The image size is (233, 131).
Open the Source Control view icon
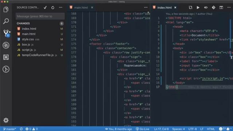click(7, 33)
